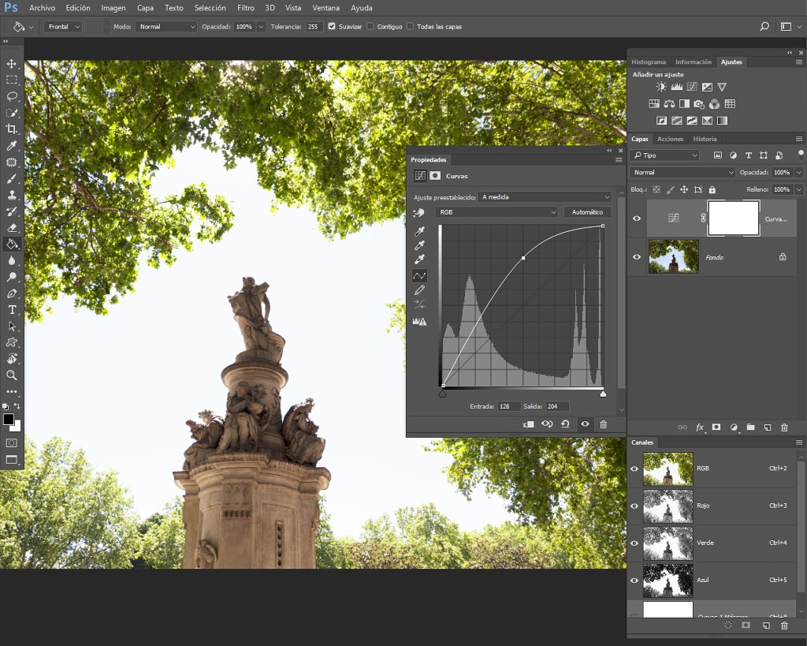Open the layer blend mode Normal dropdown
Viewport: 807px width, 646px height.
pos(682,173)
